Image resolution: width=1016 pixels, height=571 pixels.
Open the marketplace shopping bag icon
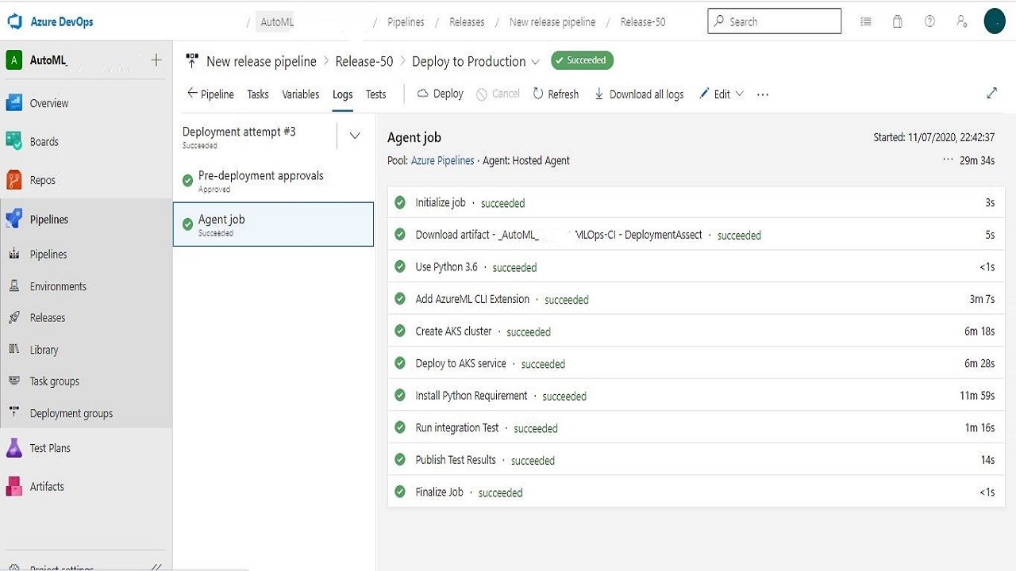pos(898,21)
